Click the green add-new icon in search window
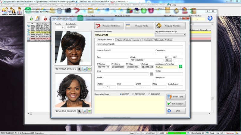Viewport: 241px width, 135px height. [x=31, y=19]
